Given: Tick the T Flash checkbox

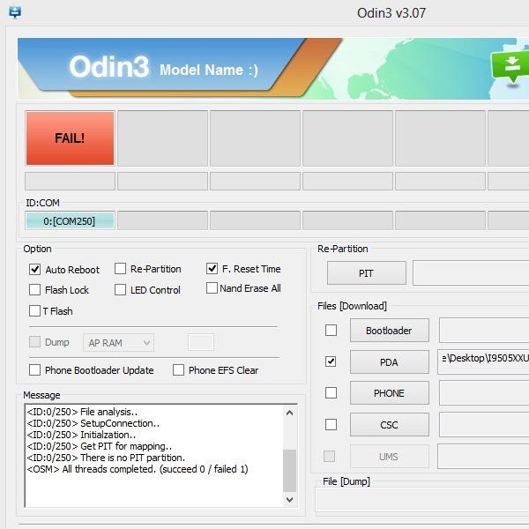Looking at the screenshot, I should point(34,310).
